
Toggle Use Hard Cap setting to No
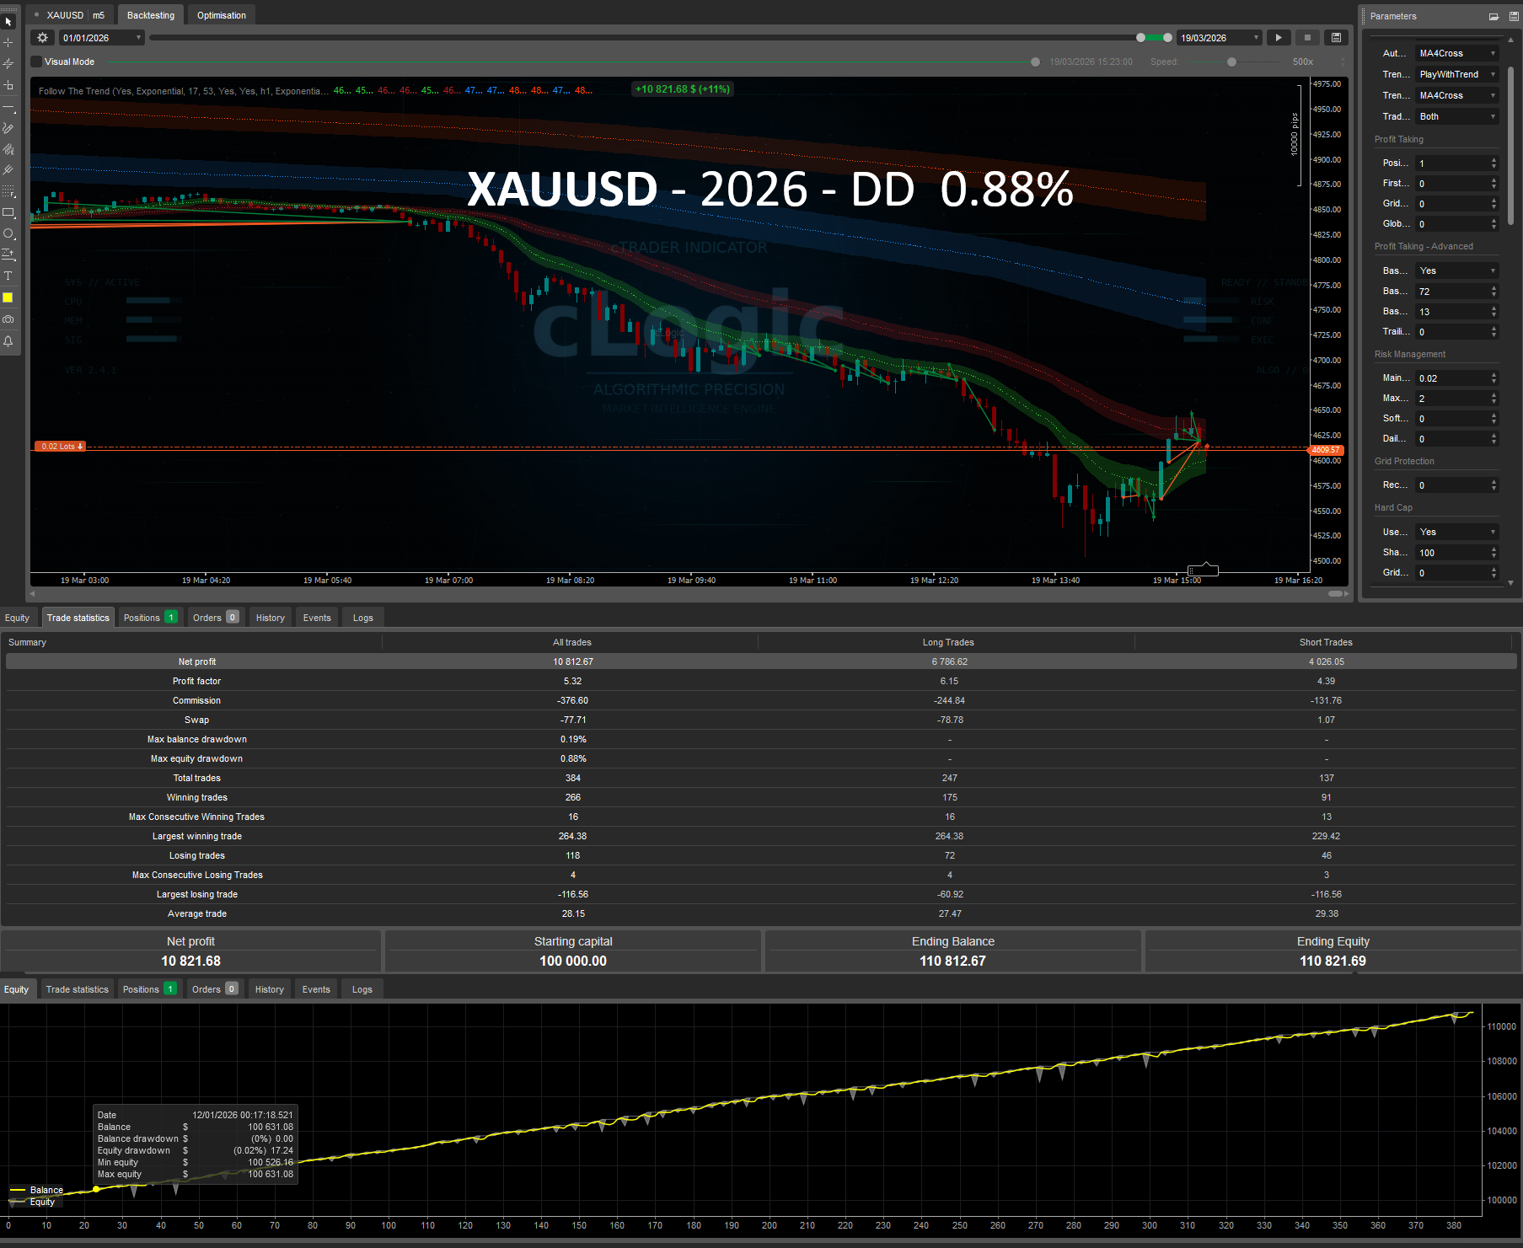[x=1457, y=532]
